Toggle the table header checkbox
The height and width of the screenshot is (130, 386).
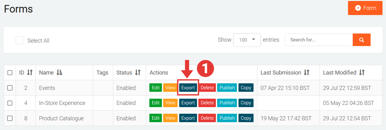pos(10,73)
